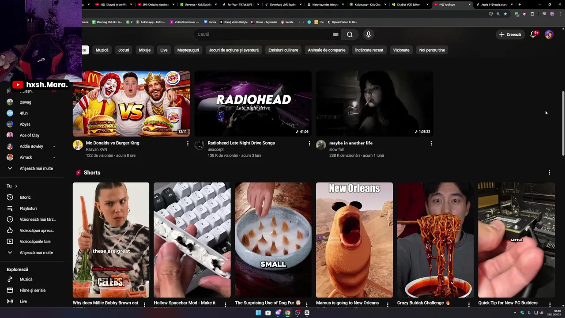Open the account avatar menu
This screenshot has height=318, width=565.
click(x=549, y=34)
